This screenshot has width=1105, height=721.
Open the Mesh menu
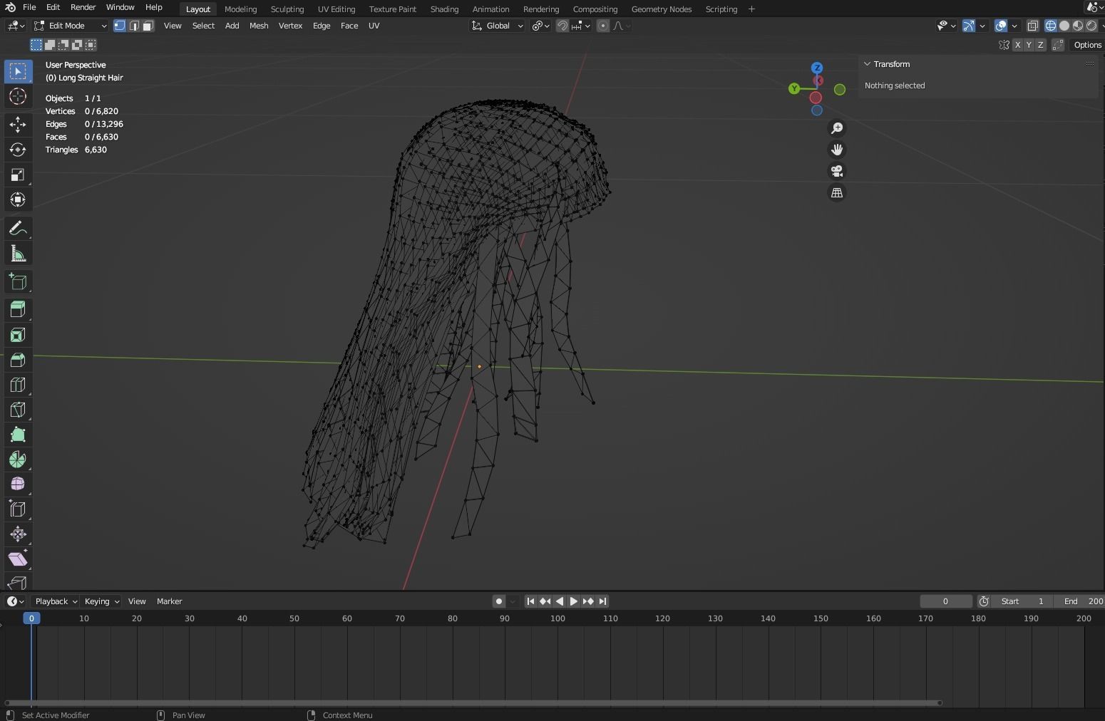click(258, 26)
